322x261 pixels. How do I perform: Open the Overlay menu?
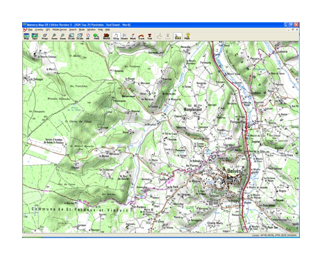pyautogui.click(x=39, y=30)
